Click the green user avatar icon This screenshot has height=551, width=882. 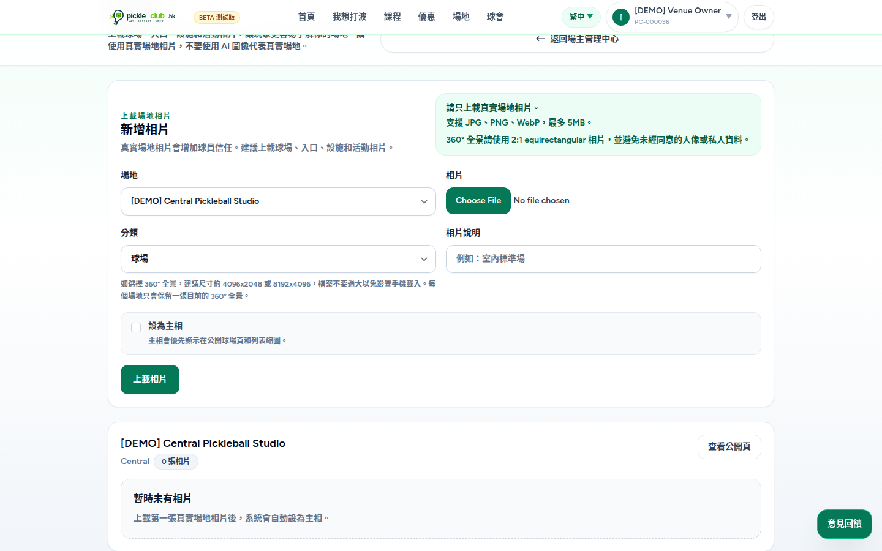621,17
